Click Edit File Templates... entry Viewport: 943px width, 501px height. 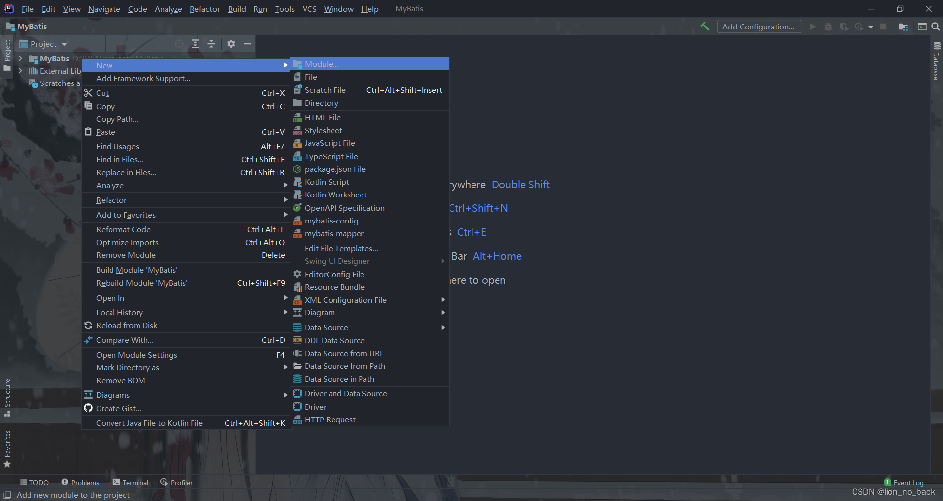pos(370,248)
